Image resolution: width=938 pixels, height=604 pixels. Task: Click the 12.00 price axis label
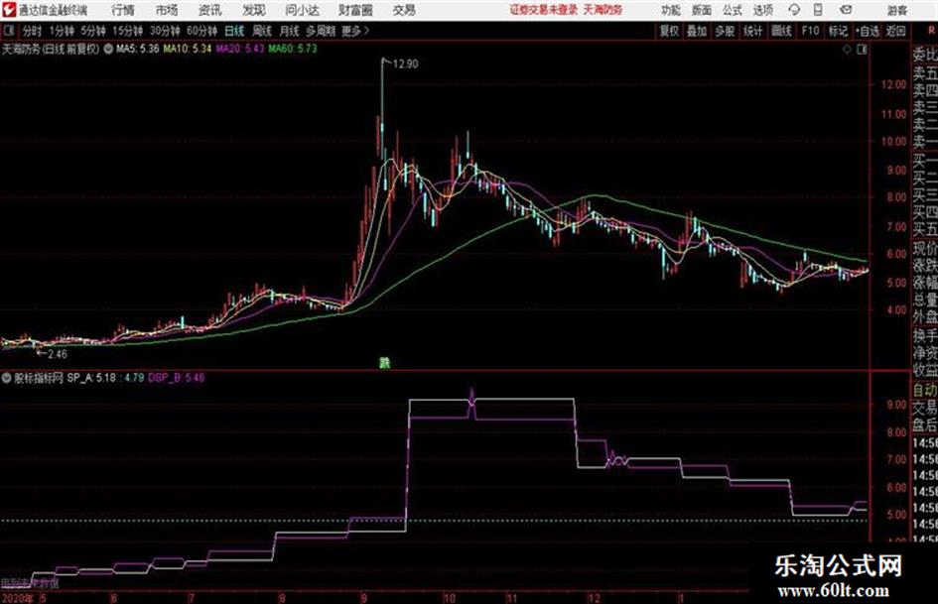tap(893, 85)
